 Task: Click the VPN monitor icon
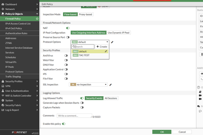click(3, 86)
